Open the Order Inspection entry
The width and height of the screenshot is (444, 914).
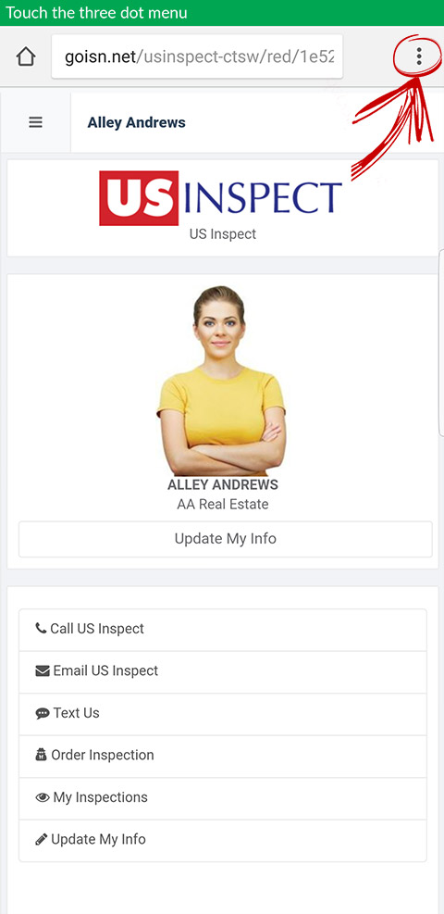click(223, 756)
